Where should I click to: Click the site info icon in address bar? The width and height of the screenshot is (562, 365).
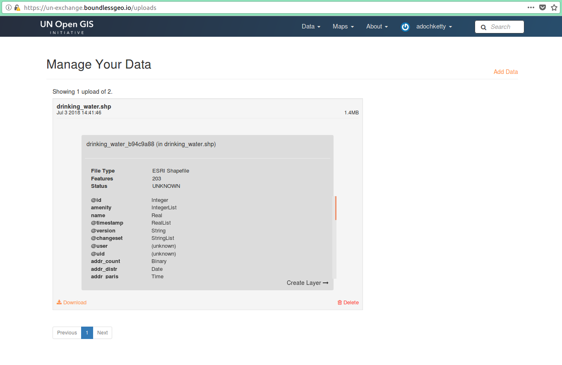[x=8, y=7]
